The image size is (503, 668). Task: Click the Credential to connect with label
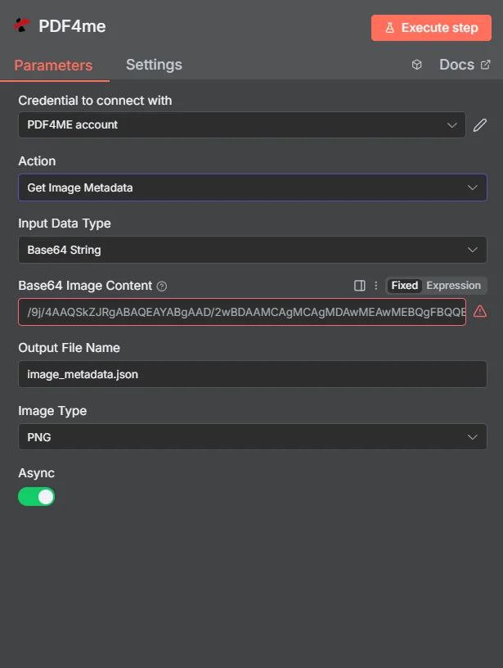click(x=96, y=101)
